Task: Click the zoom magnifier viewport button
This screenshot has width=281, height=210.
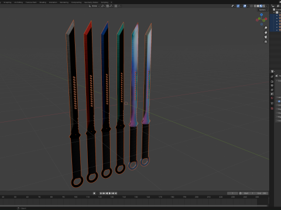Action: pyautogui.click(x=266, y=28)
